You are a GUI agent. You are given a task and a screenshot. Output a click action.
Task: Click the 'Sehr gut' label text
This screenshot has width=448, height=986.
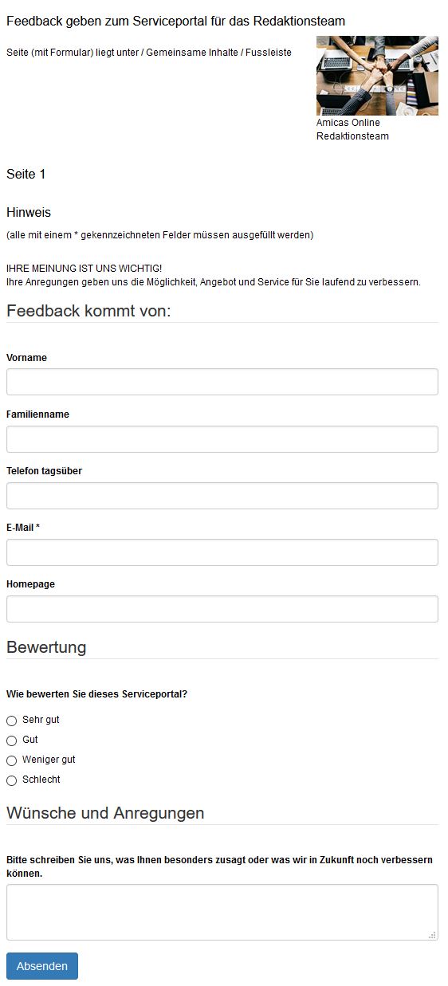click(41, 720)
